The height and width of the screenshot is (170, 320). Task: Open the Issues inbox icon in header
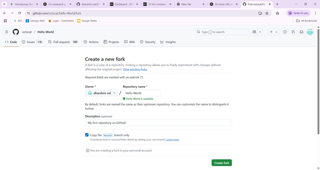285,32
